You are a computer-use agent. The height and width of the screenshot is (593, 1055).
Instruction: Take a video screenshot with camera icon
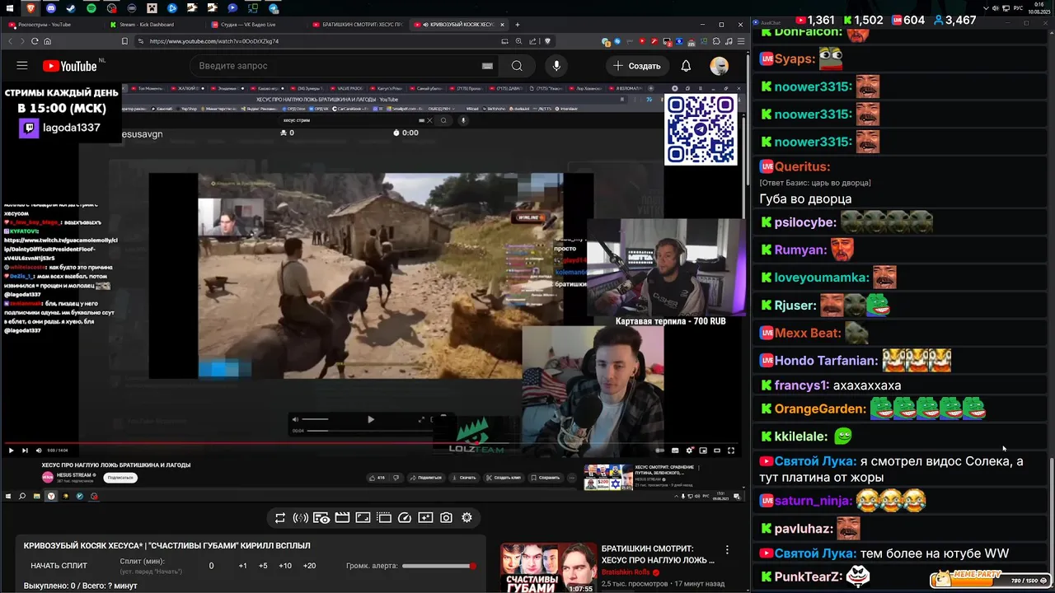pos(446,518)
